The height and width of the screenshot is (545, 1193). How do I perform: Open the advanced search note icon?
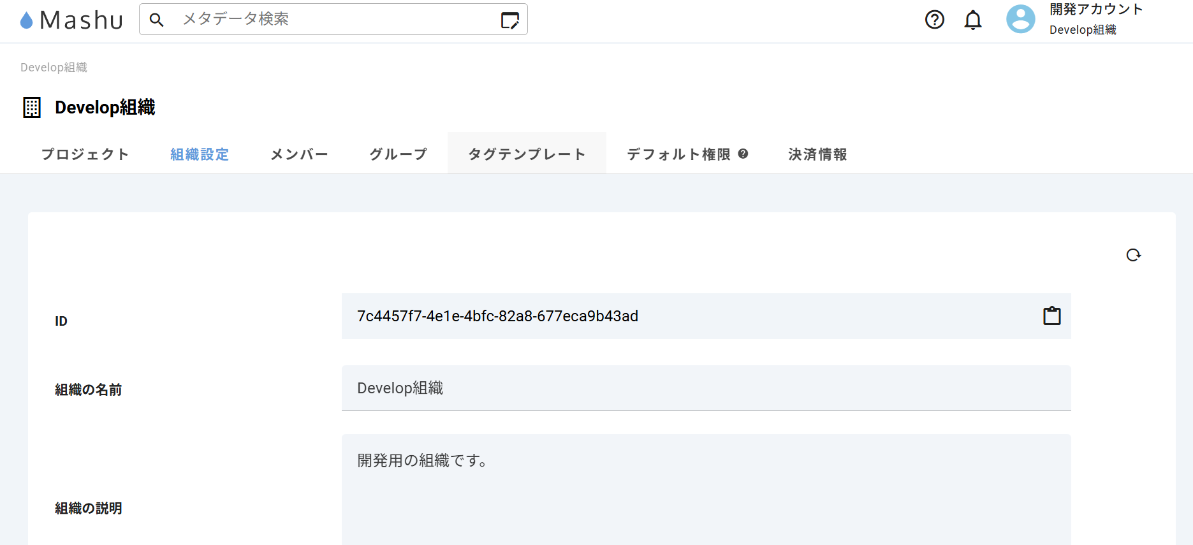(510, 20)
